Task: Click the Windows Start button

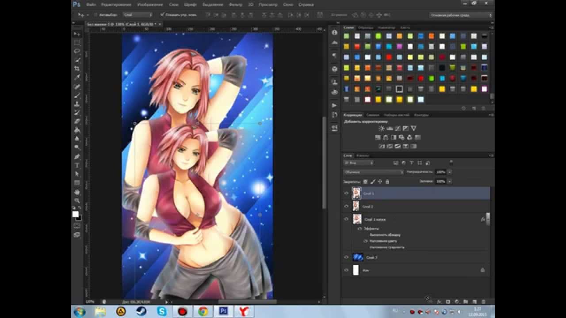Action: [80, 311]
